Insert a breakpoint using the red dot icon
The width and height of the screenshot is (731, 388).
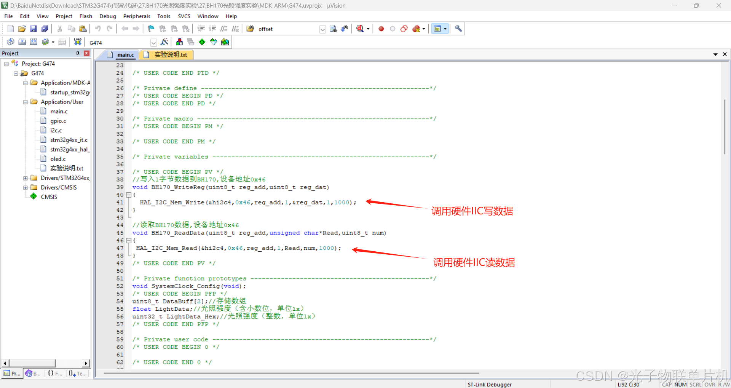point(381,29)
